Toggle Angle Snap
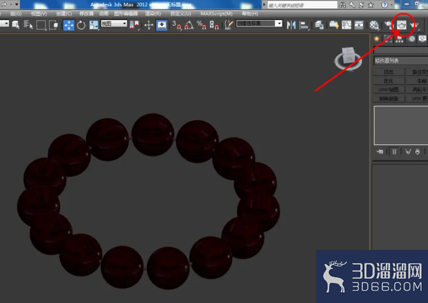Screen dimensions: 428x303 coord(189,25)
